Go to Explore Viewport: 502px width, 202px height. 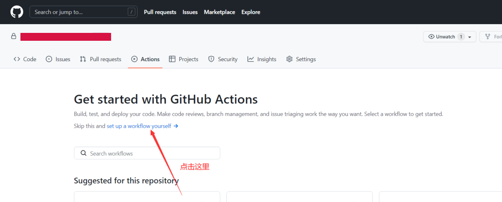251,12
